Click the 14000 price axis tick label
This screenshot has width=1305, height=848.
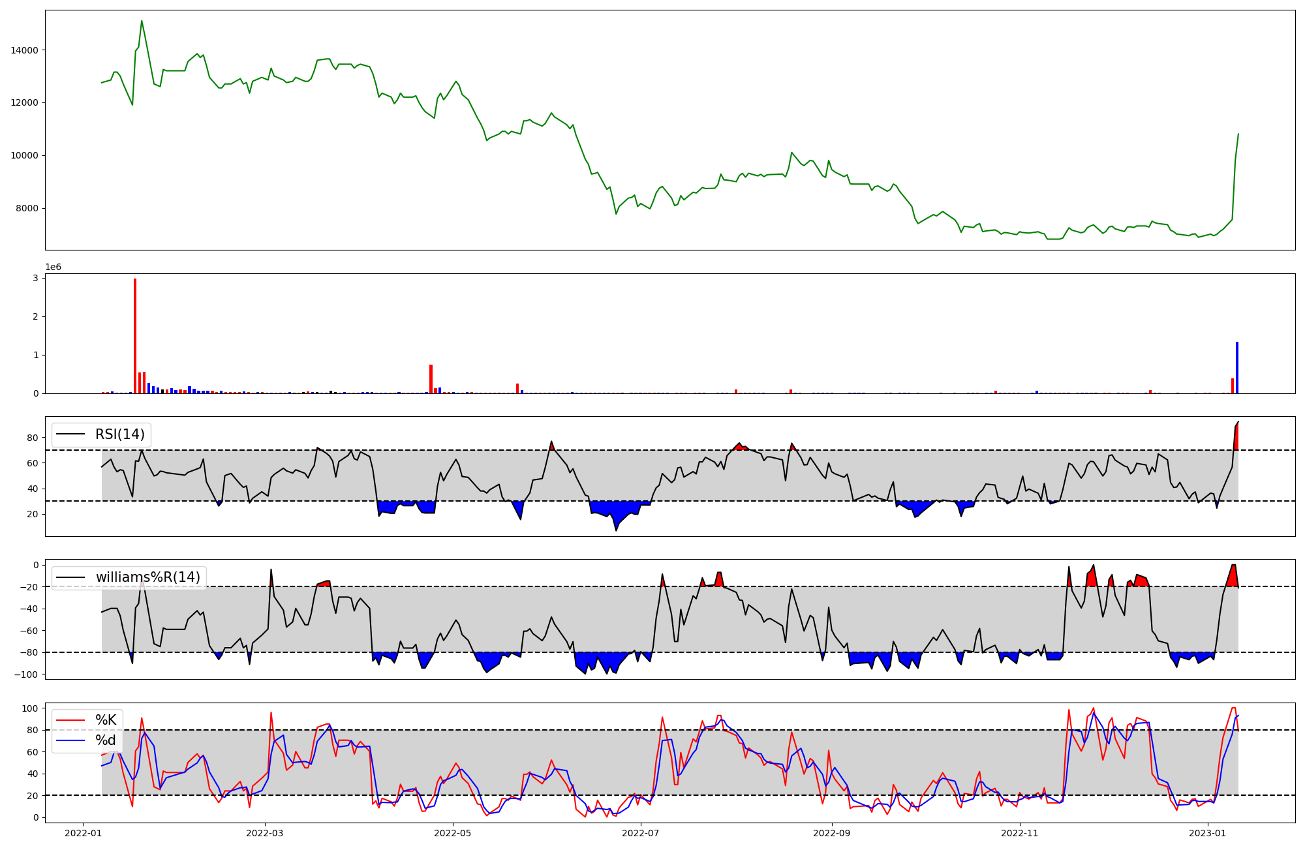[25, 50]
